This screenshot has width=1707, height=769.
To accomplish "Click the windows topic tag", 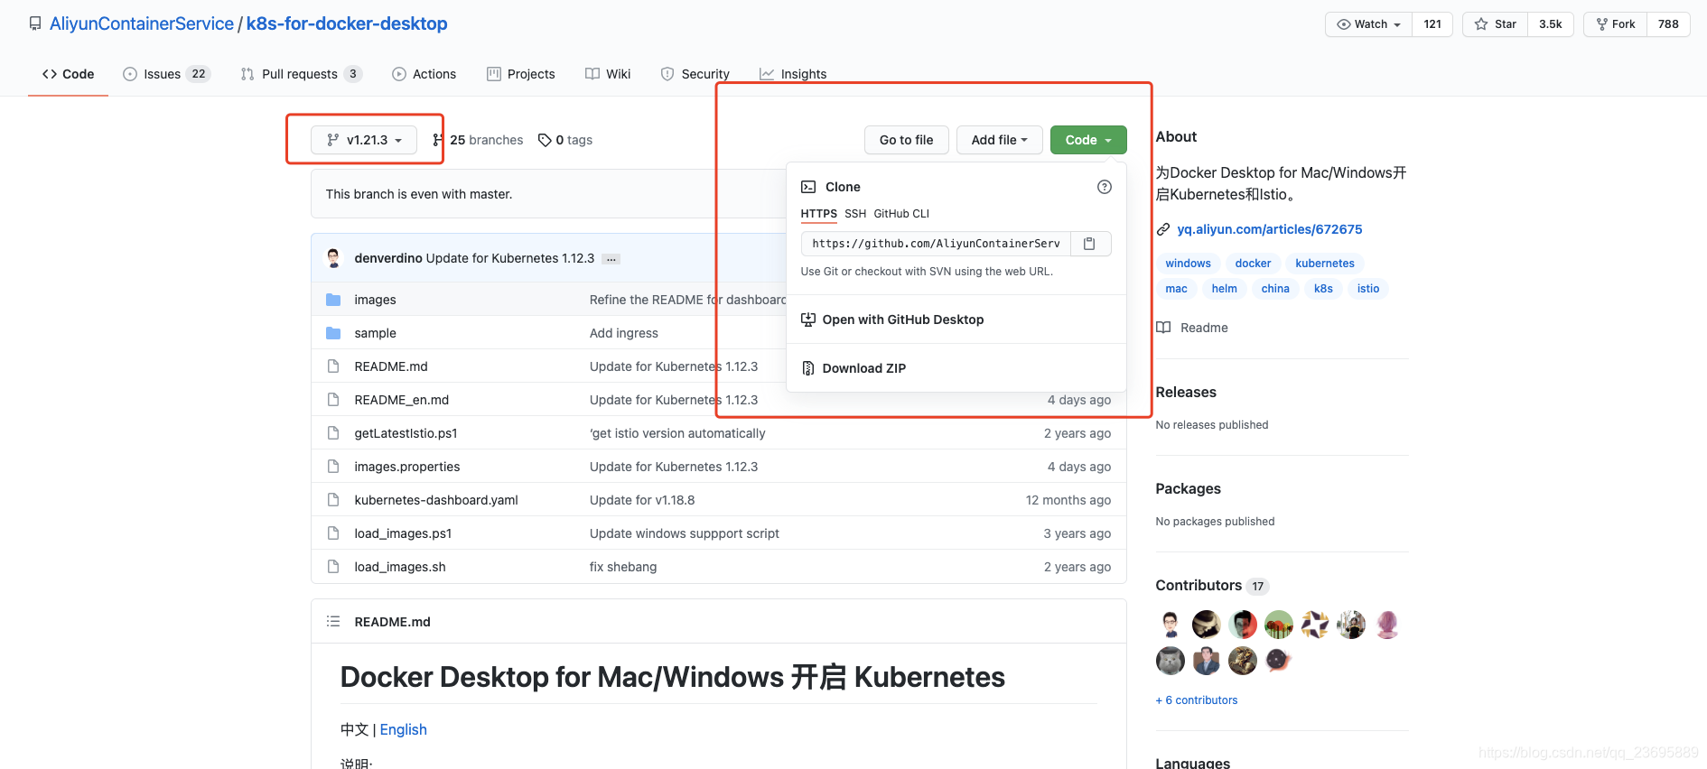I will tap(1188, 264).
